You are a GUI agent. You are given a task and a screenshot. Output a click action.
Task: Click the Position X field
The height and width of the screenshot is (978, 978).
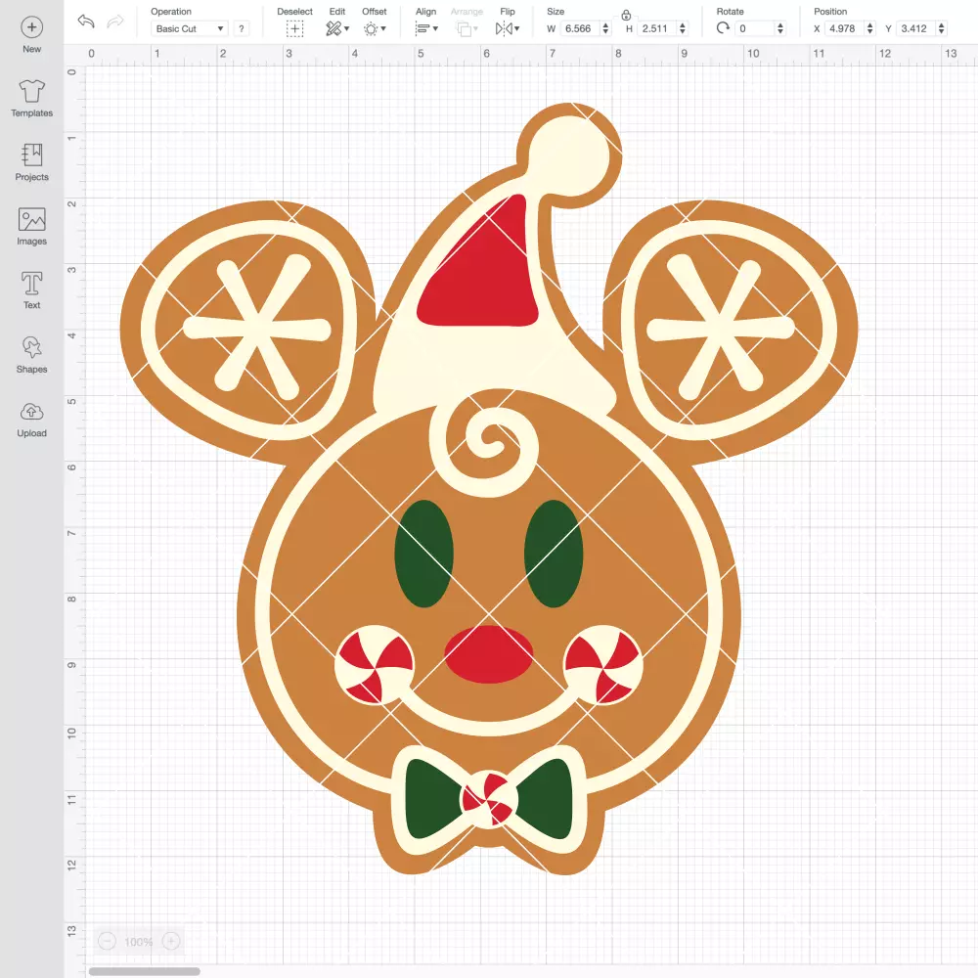845,28
